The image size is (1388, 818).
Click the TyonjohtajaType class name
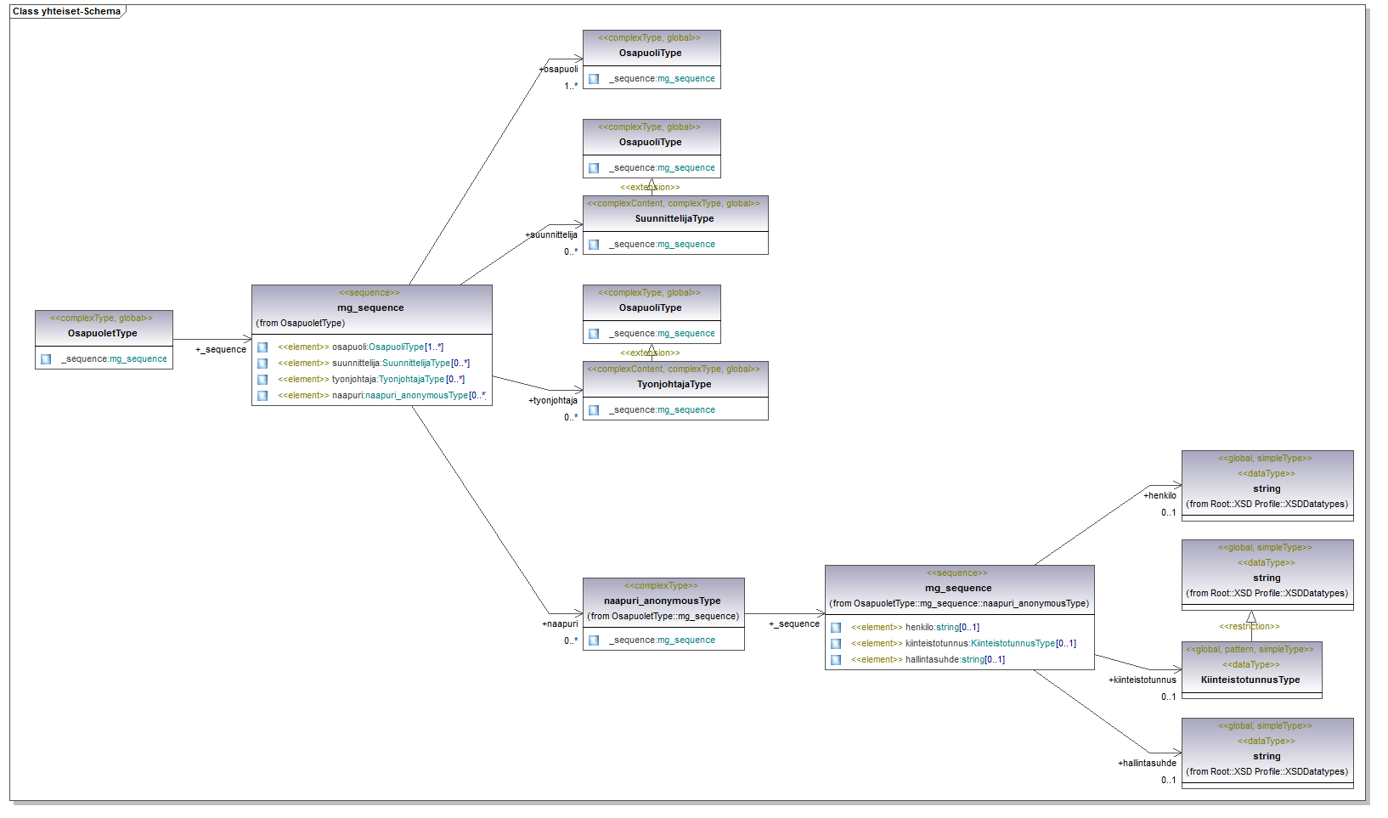tap(674, 384)
